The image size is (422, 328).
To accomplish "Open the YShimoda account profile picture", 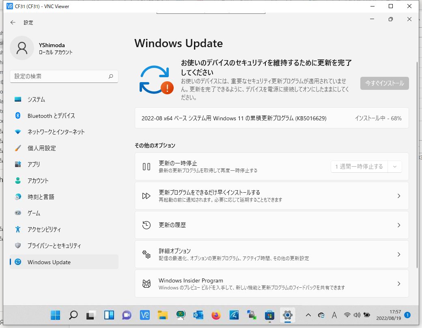I will click(x=22, y=48).
